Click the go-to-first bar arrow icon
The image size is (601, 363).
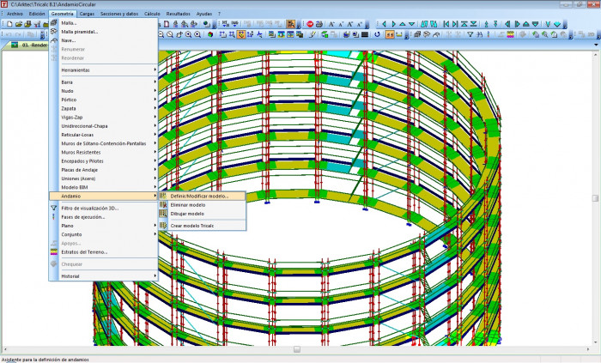(446, 24)
